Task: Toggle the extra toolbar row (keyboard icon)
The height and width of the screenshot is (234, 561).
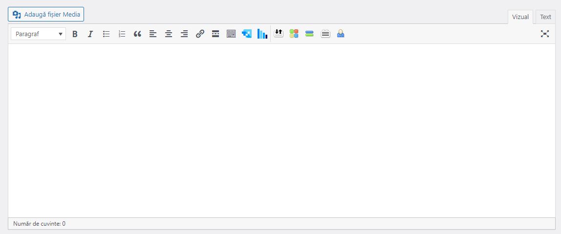Action: 231,34
